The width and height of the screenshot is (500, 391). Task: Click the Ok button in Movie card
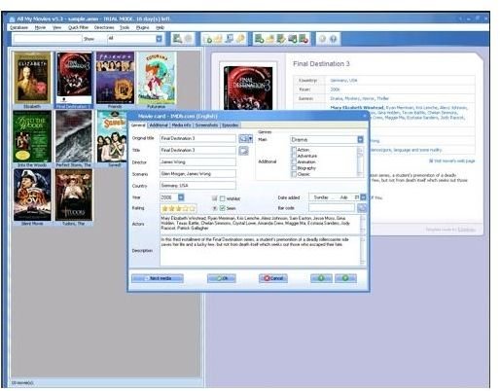click(222, 278)
